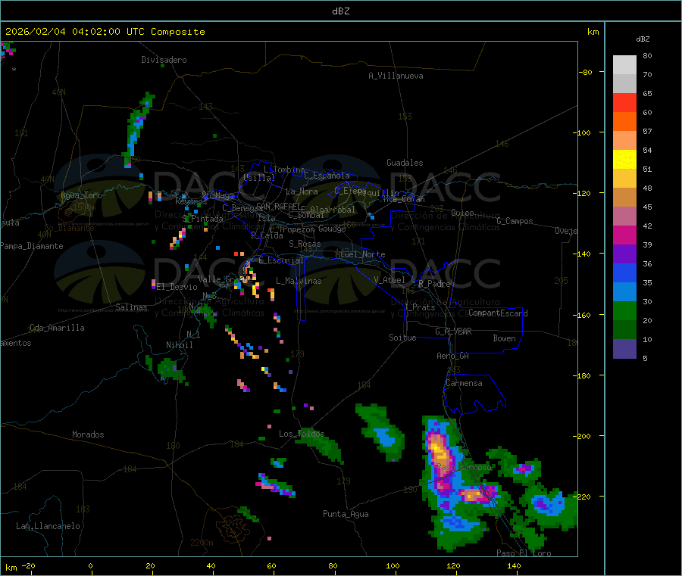This screenshot has width=682, height=576.
Task: Click the -200 km y-axis tick
Action: 581,436
